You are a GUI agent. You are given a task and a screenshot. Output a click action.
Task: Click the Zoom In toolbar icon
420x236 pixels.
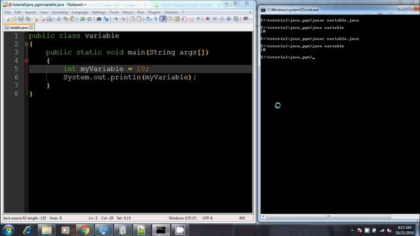pyautogui.click(x=116, y=19)
